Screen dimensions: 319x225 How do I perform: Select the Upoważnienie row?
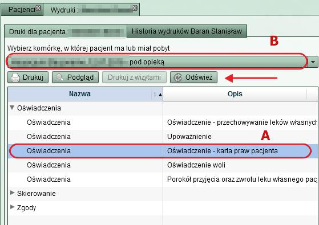(163, 137)
